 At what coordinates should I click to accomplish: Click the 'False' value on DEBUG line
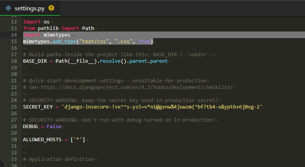click(54, 127)
